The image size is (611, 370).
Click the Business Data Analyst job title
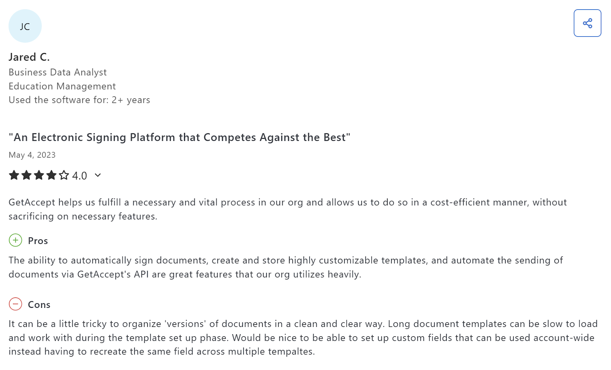tap(58, 72)
